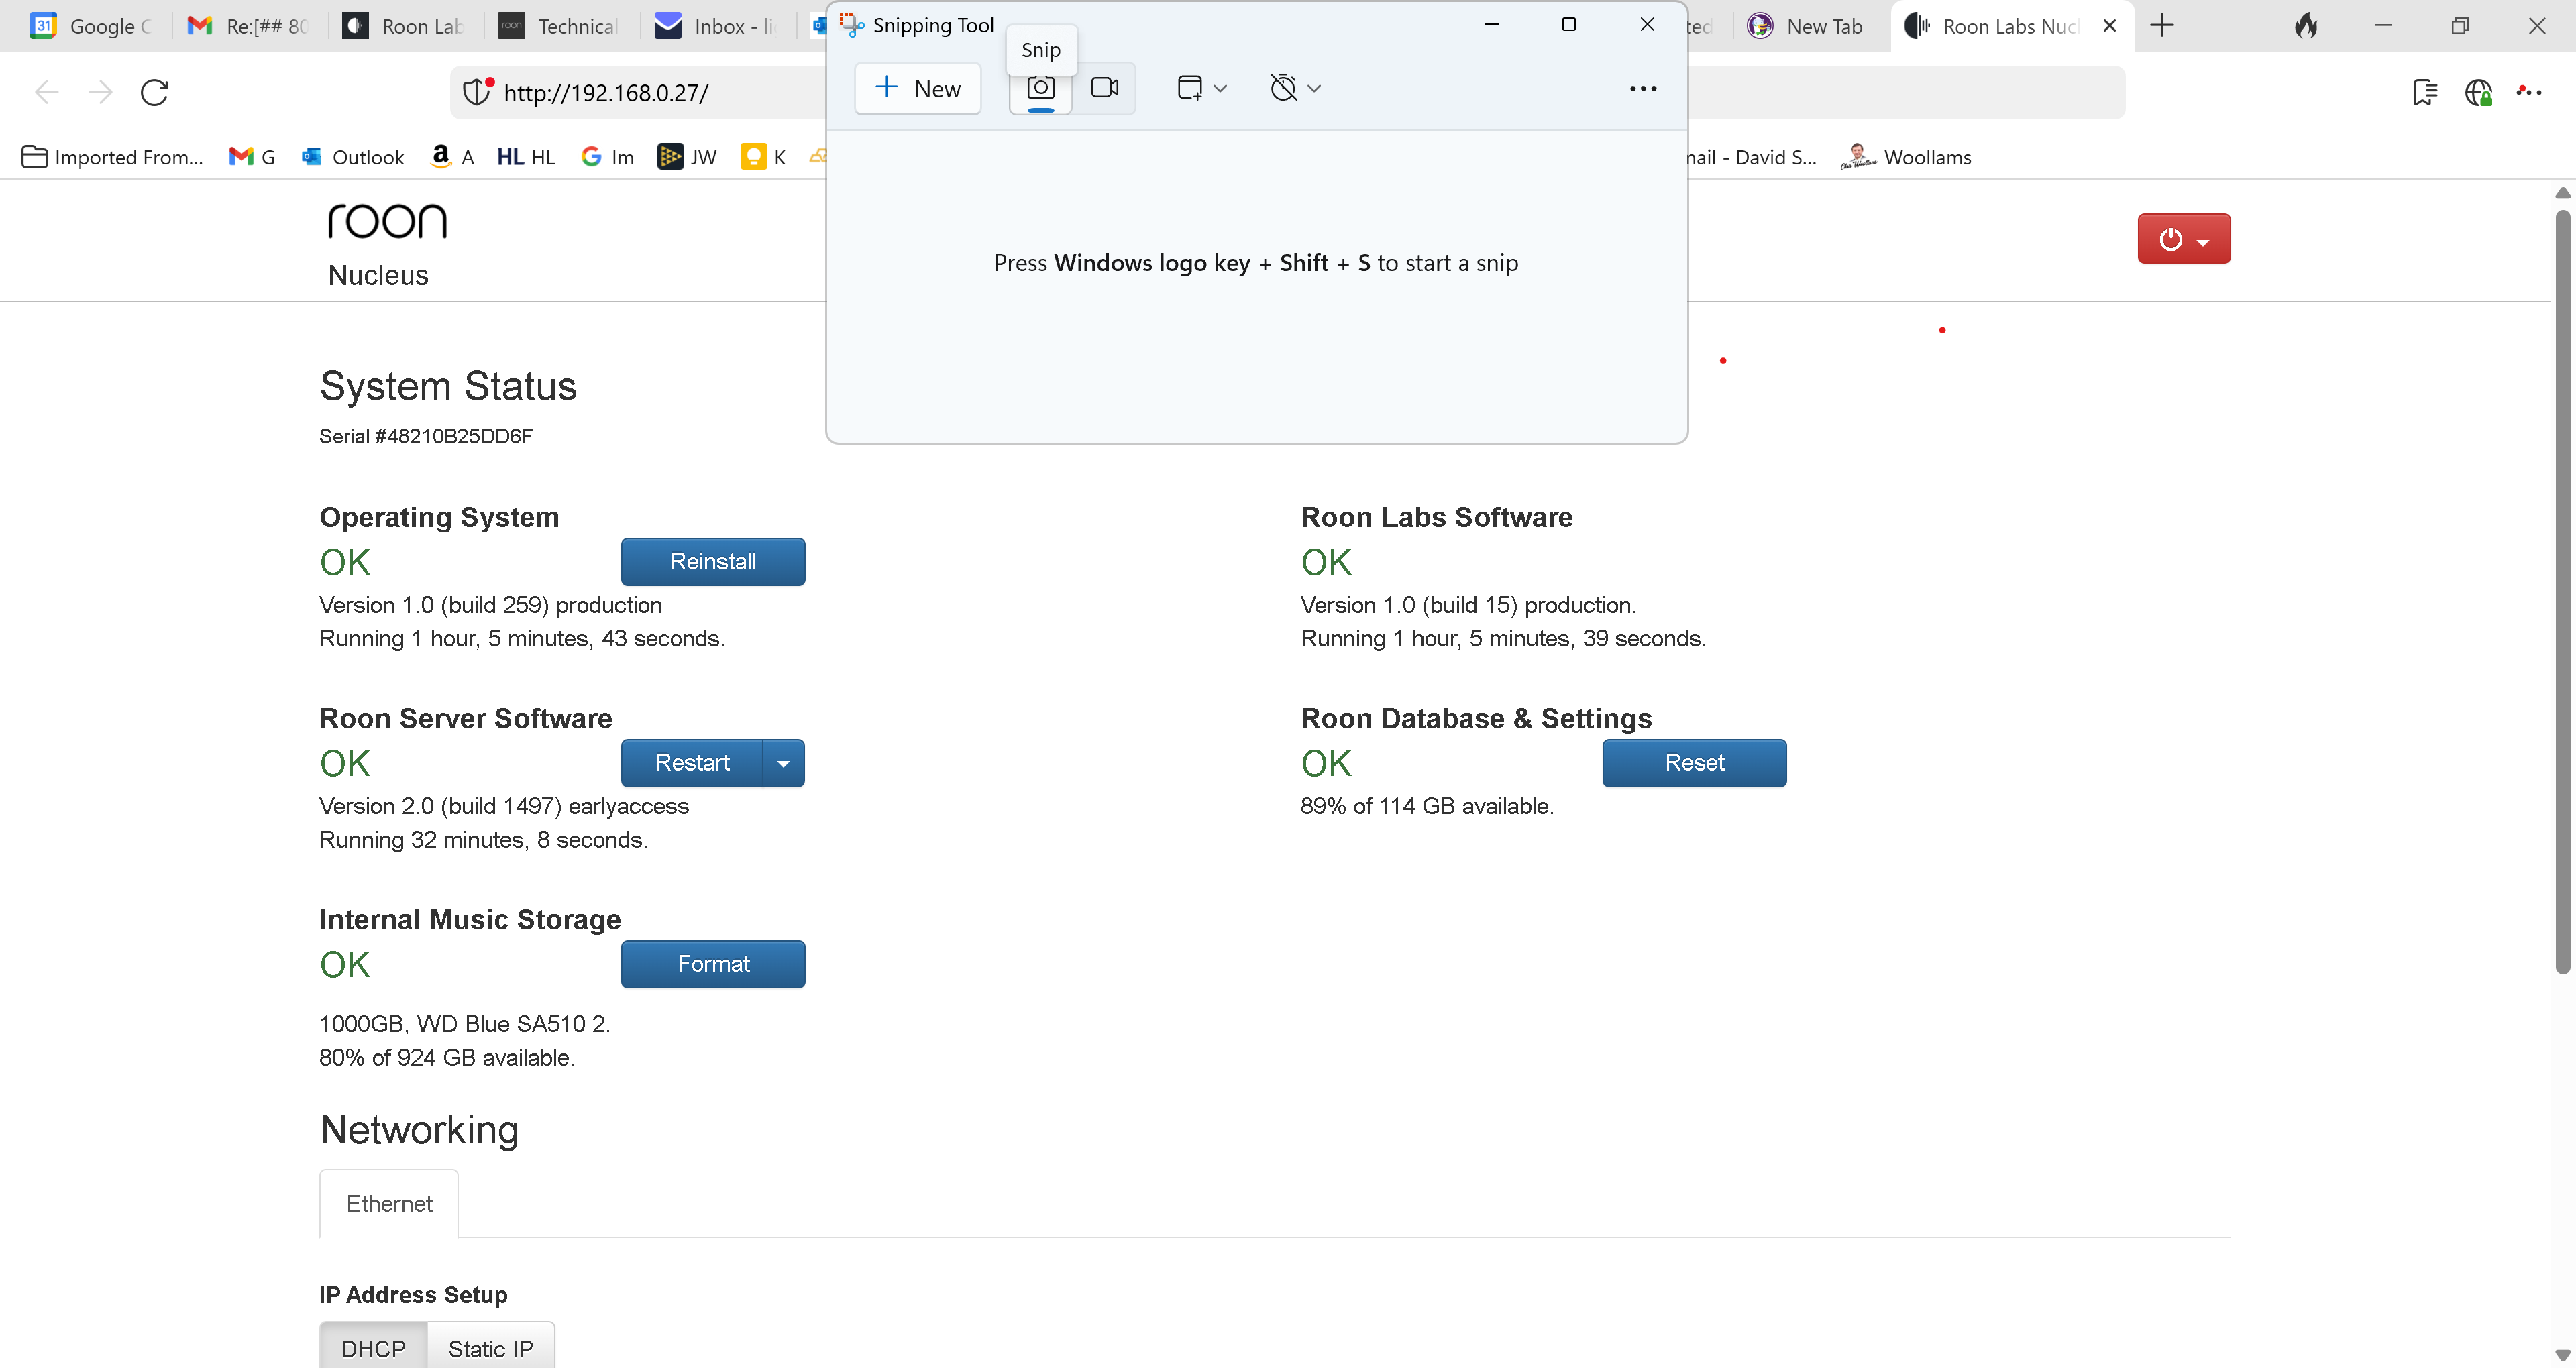Click the flame icon in title bar

click(2306, 26)
